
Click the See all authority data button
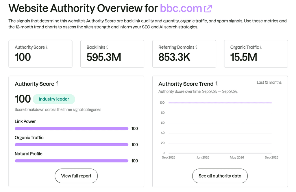(x=220, y=176)
